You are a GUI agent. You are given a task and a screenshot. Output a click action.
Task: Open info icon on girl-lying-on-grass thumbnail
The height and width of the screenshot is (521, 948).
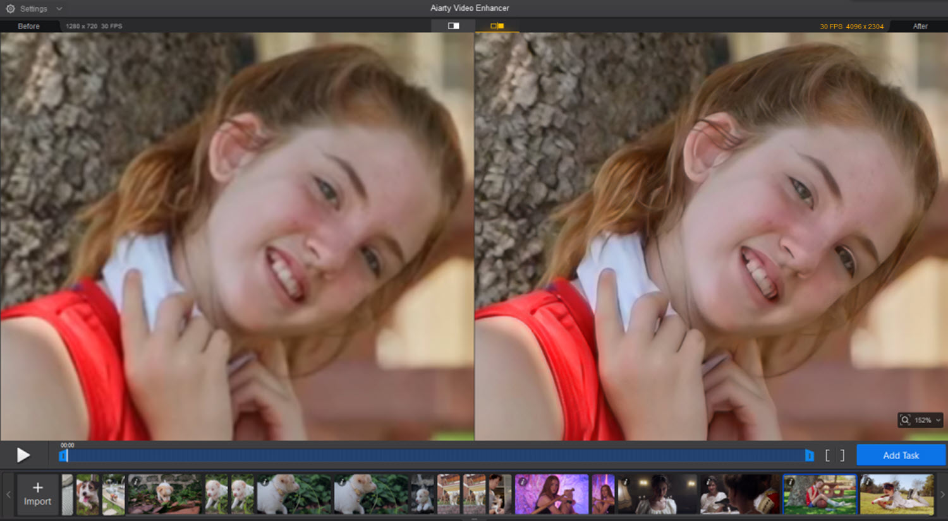[868, 482]
